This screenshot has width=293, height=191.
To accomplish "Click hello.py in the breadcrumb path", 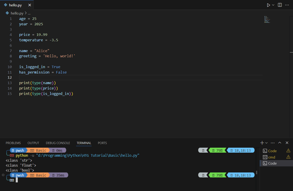I will (x=16, y=13).
